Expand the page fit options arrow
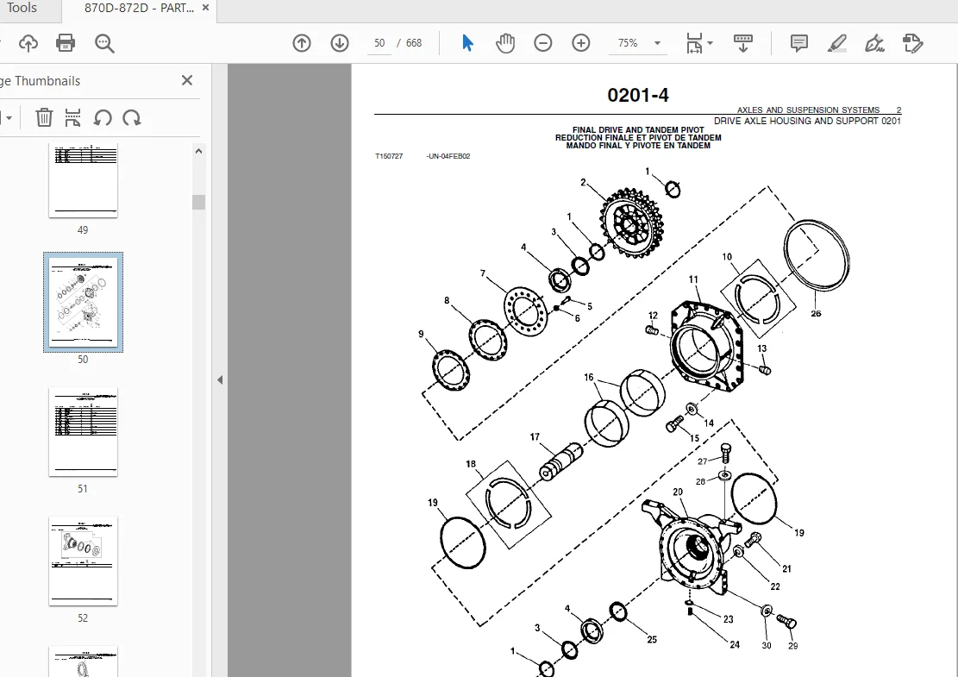 coord(710,43)
